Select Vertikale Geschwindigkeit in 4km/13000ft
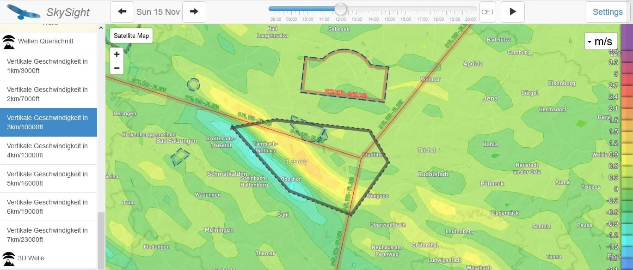Viewport: 633px width, 270px height. 48,150
